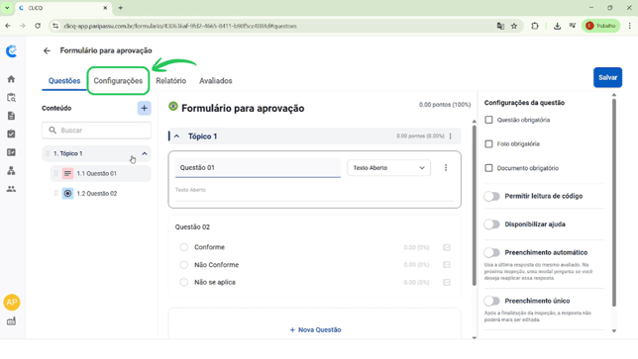Click the drag handle of Tópico 1 row

(48, 153)
